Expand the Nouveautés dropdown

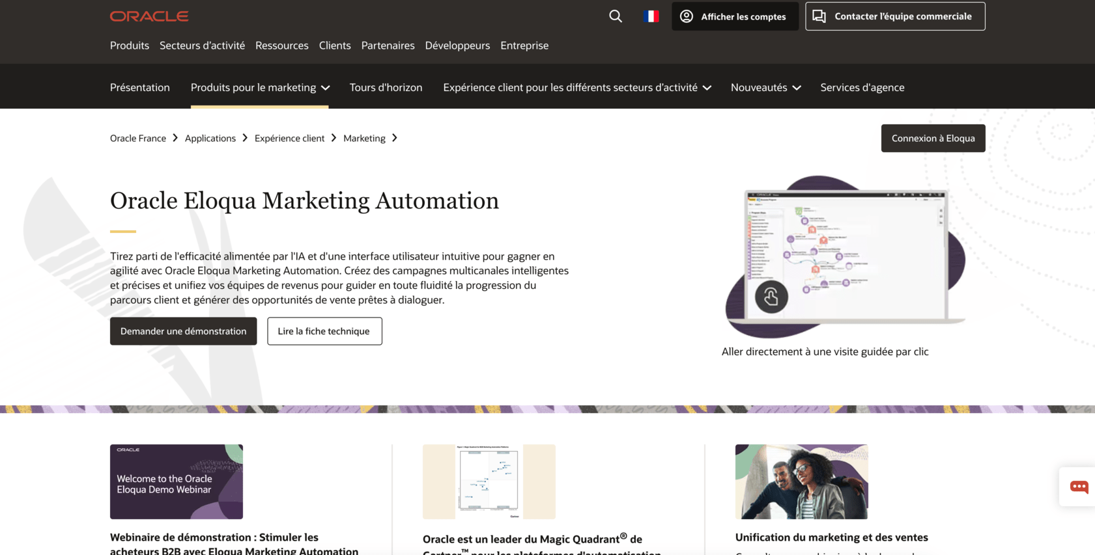coord(765,87)
